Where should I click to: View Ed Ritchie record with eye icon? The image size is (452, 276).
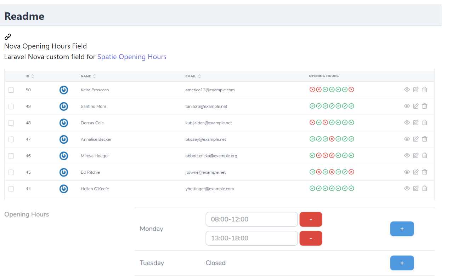click(407, 172)
